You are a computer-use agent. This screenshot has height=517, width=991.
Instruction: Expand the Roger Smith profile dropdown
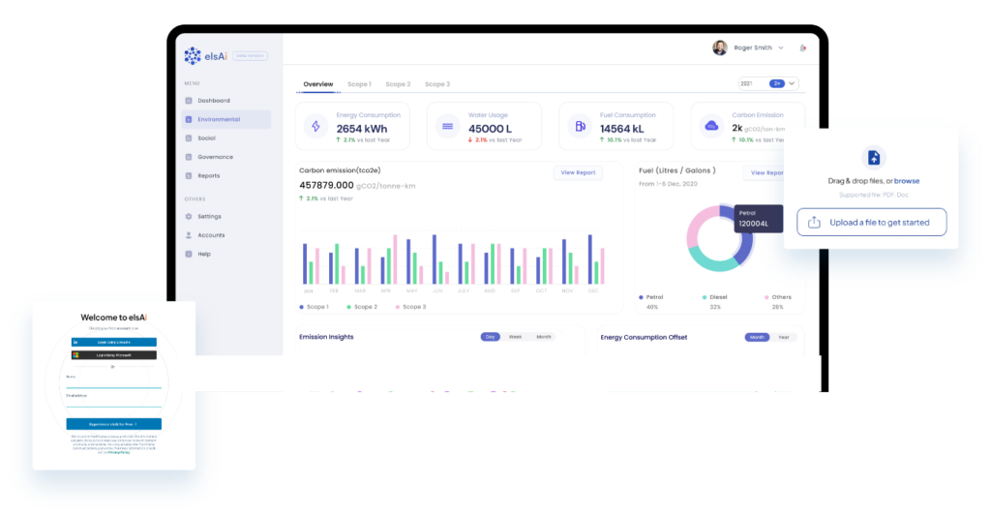click(780, 47)
